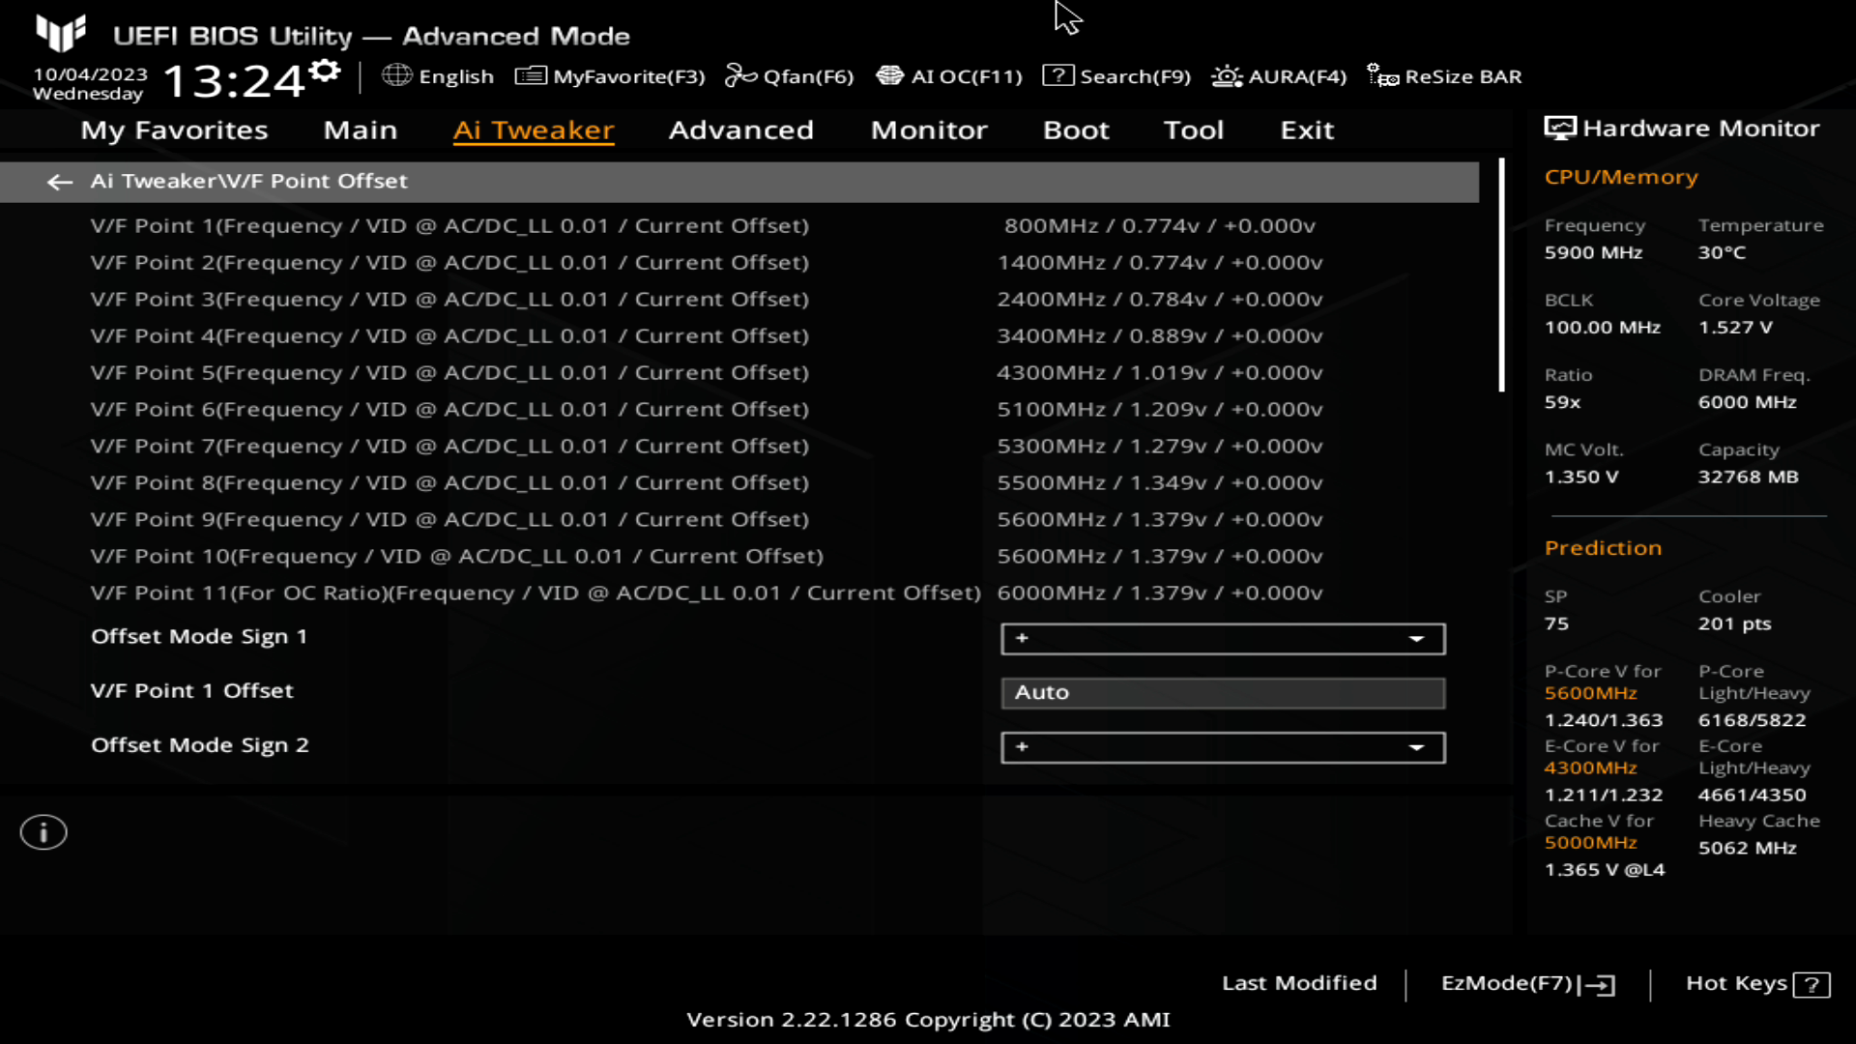This screenshot has width=1856, height=1044.
Task: Open AURA lighting control panel
Action: coord(1279,76)
